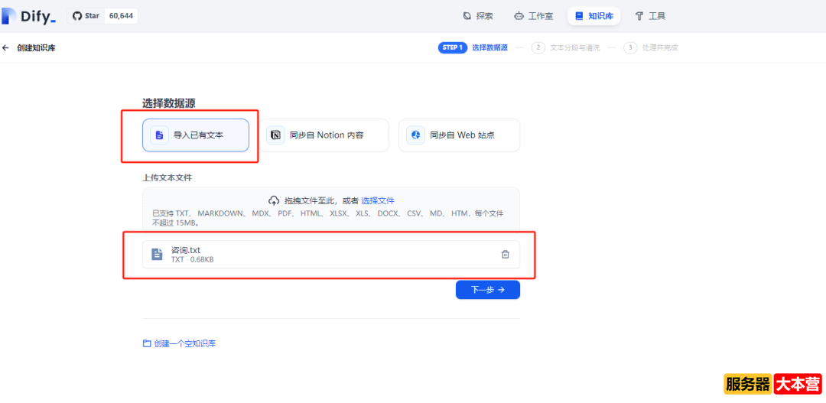
Task: Click the back arrow beside 创建知识库
Action: pos(6,48)
